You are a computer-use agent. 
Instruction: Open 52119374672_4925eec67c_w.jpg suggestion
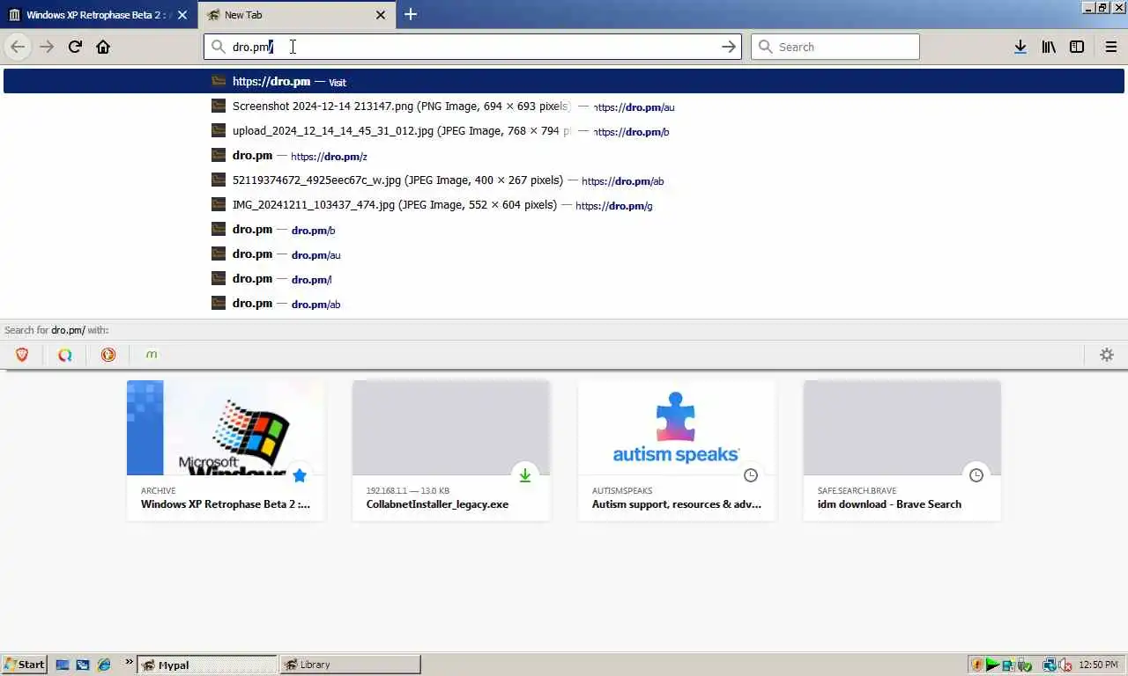(x=564, y=180)
